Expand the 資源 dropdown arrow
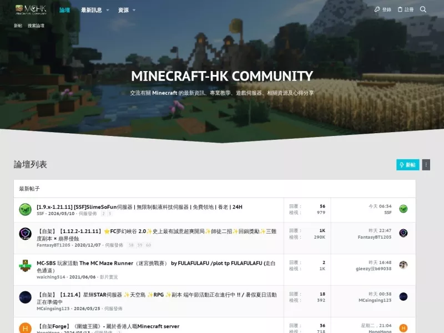444x333 pixels. click(x=134, y=10)
